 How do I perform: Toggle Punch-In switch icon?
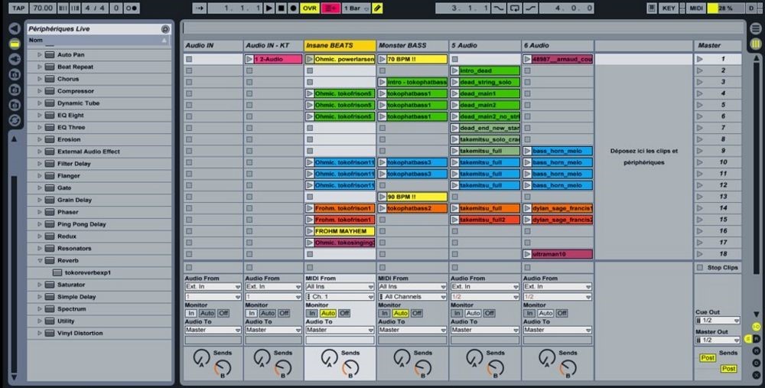499,8
